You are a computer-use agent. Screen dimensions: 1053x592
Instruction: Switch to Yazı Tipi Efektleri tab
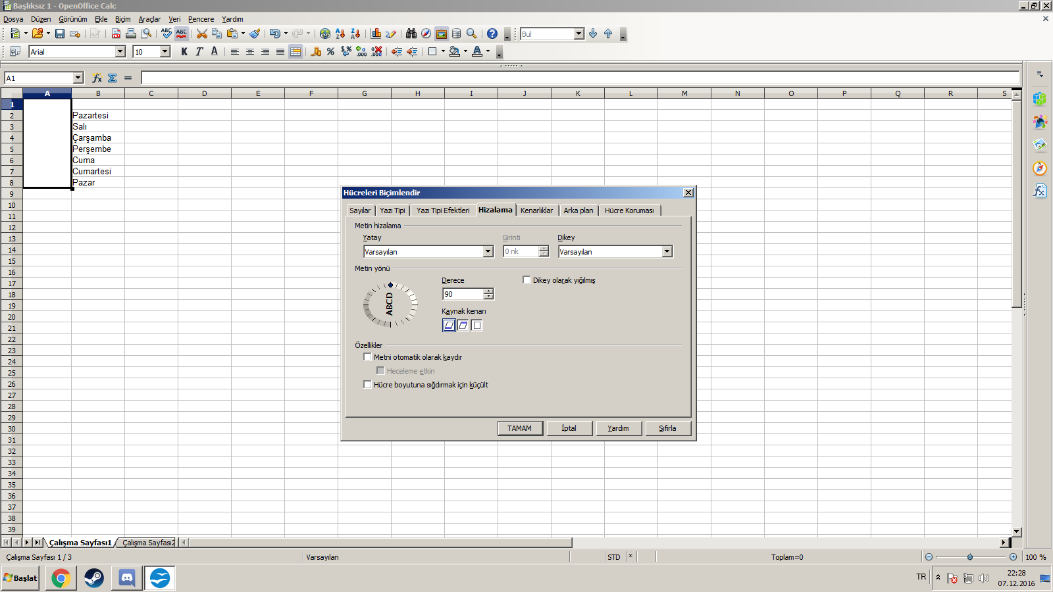(x=443, y=210)
